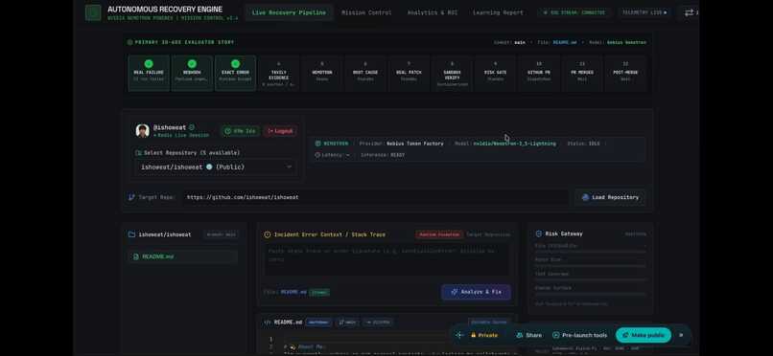This screenshot has height=356, width=773.
Task: Click the @ishoweat user avatar
Action: point(143,131)
